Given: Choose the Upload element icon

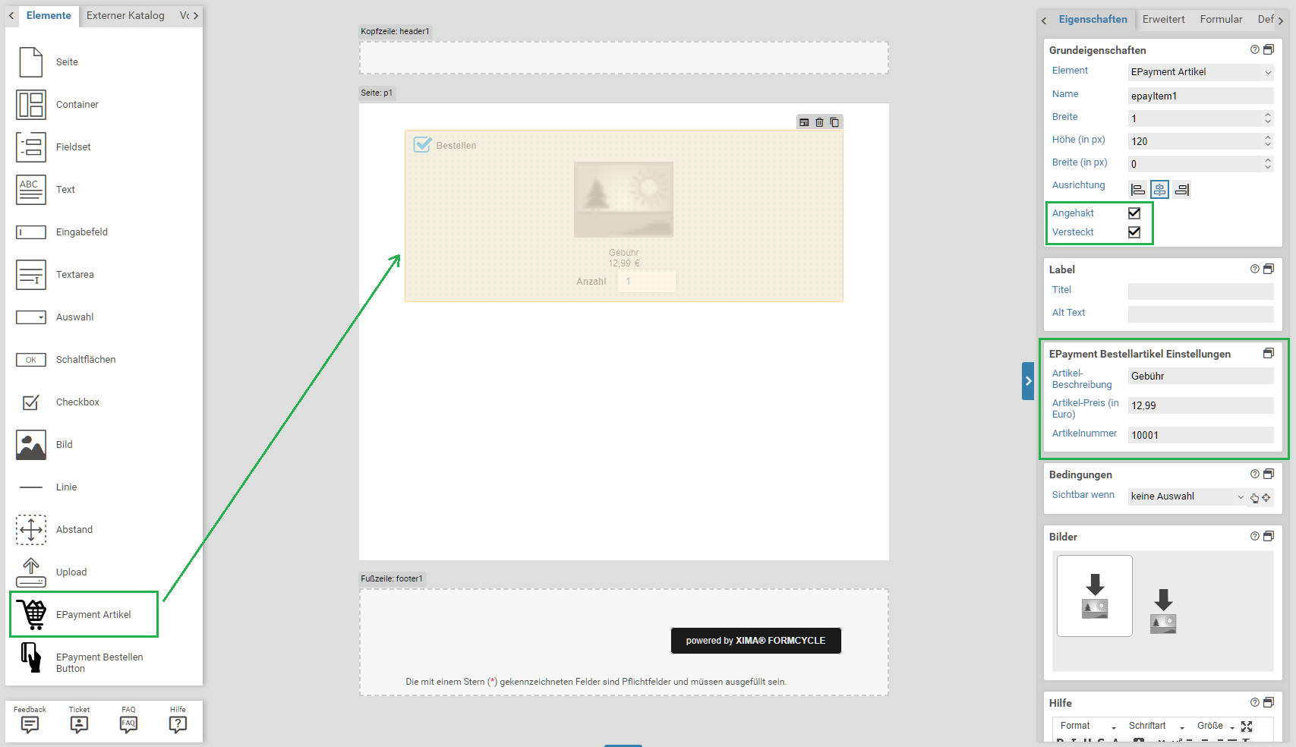Looking at the screenshot, I should click(x=31, y=572).
